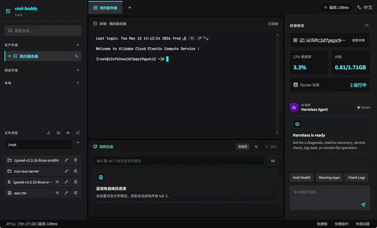Start log stream with 启动 button

tap(271, 147)
